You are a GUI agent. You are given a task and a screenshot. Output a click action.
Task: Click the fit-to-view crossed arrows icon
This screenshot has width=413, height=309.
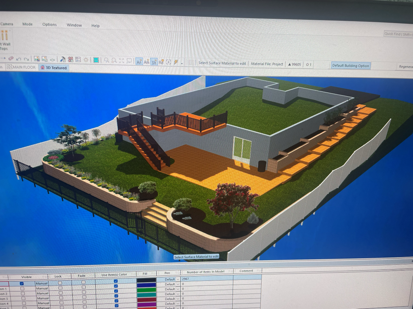point(121,60)
